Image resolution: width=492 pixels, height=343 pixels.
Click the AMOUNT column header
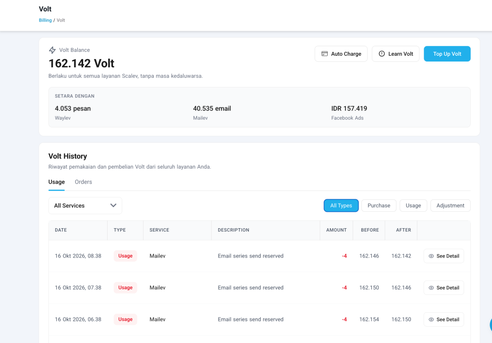(336, 230)
